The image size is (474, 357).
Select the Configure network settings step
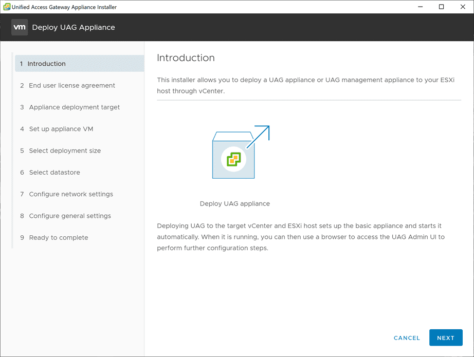[x=71, y=194]
